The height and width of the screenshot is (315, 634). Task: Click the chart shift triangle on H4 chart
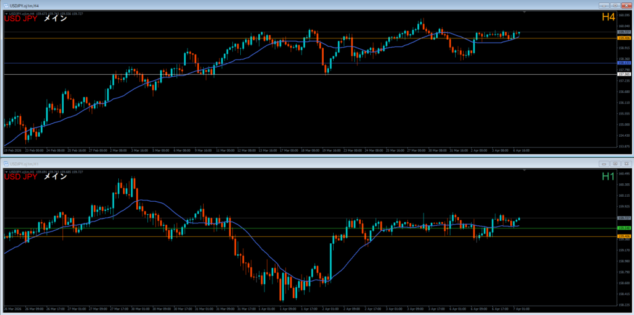pyautogui.click(x=525, y=12)
